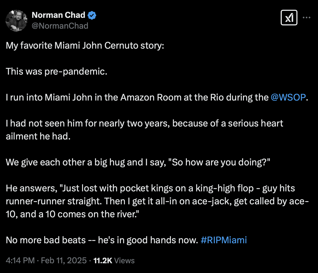Image resolution: width=318 pixels, height=273 pixels.
Task: Click the "So how are you doing?" line
Action: pos(138,162)
